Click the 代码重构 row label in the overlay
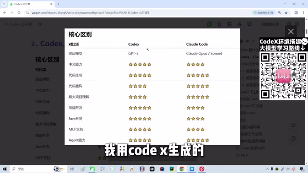The height and width of the screenshot is (173, 308). click(x=76, y=86)
